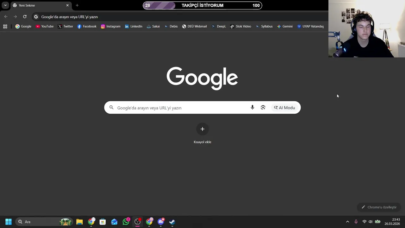Click the voice search microphone icon
405x228 pixels.
[x=252, y=108]
